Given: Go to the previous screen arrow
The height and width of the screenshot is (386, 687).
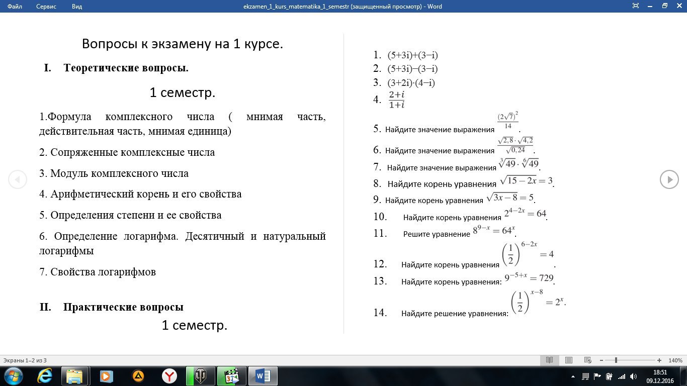Looking at the screenshot, I should 18,179.
